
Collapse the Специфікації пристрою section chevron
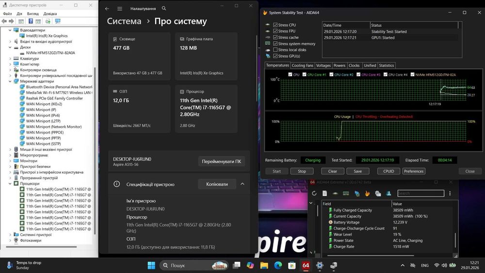(x=242, y=184)
